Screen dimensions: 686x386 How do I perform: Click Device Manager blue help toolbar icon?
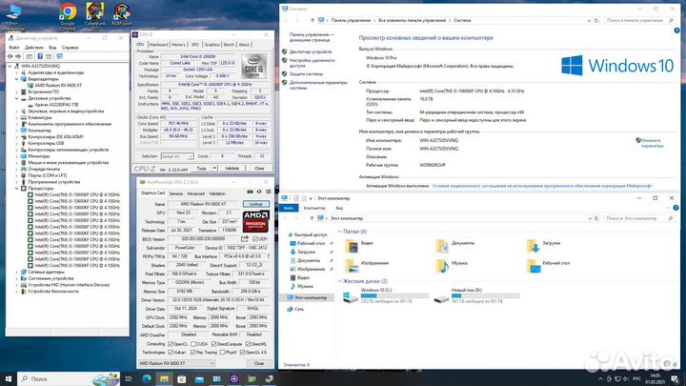pyautogui.click(x=40, y=56)
